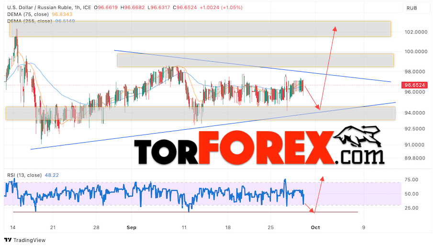The image size is (436, 247).
Task: Click the TradingView text link
Action: pos(29,240)
